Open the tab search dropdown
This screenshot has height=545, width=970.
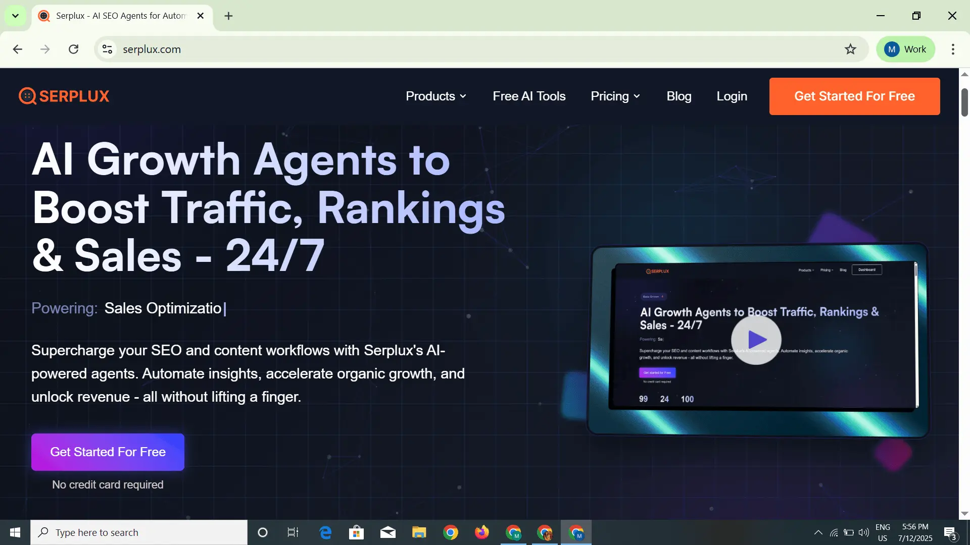15,16
